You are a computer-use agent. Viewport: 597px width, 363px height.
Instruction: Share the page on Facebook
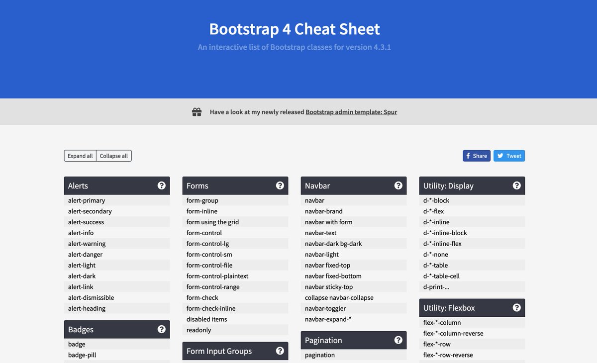pos(477,156)
